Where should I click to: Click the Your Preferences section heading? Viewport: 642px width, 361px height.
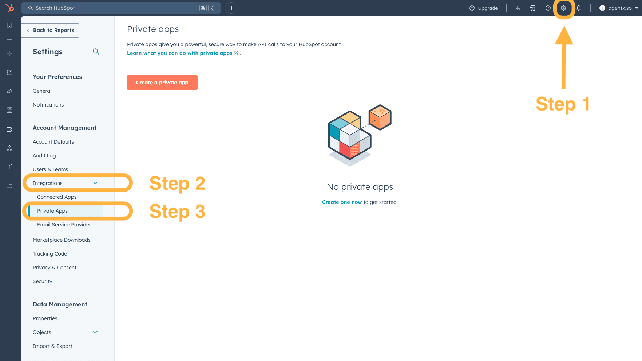[58, 77]
